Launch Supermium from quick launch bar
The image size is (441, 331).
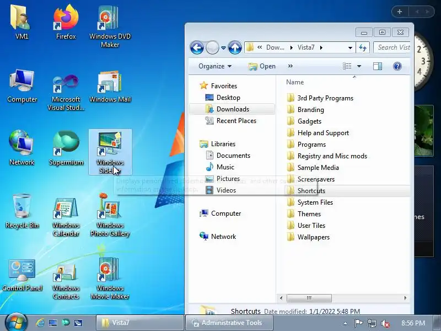pyautogui.click(x=66, y=322)
